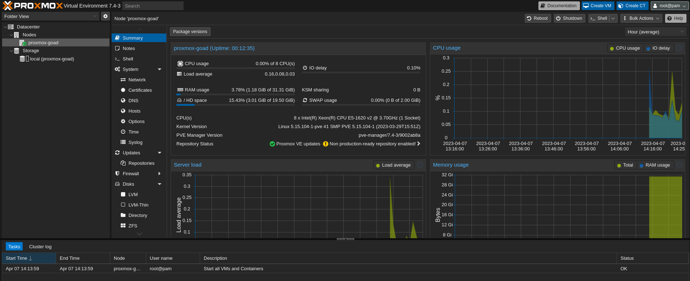
Task: Click the Shutdown button
Action: [x=569, y=18]
